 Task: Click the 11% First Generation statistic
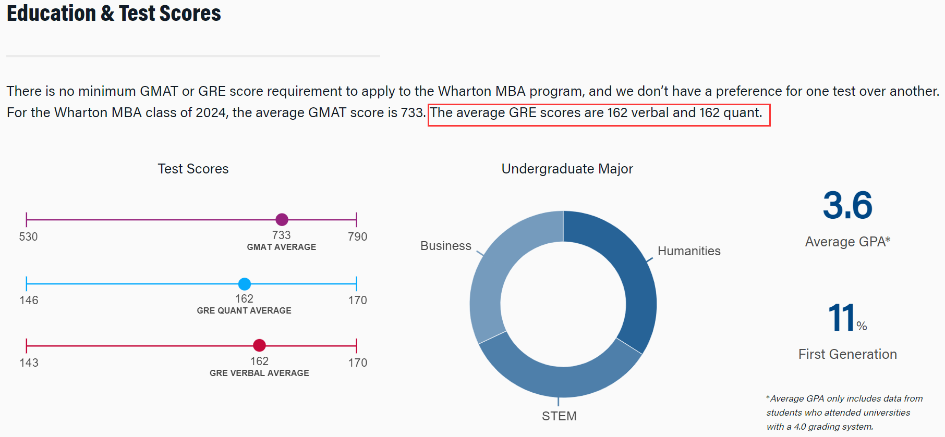847,318
